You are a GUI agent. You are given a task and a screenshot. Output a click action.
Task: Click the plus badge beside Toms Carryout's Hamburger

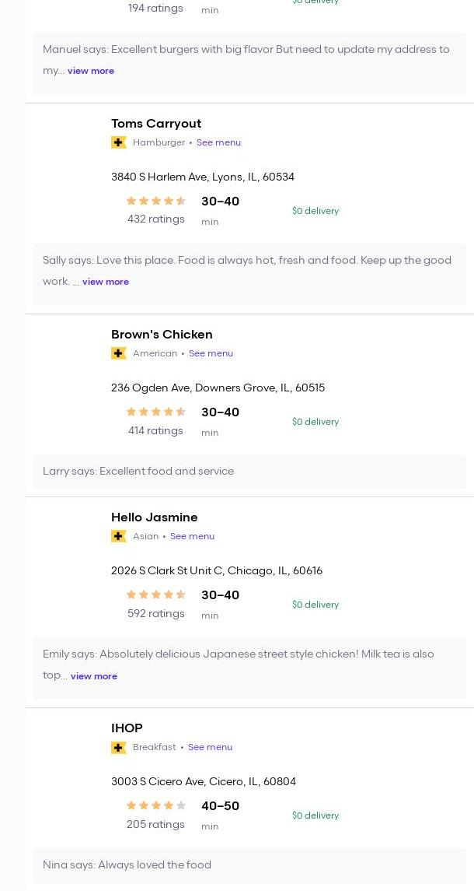119,142
